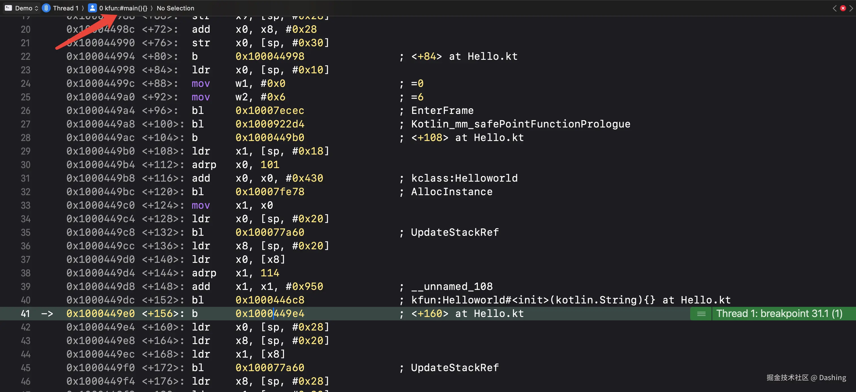This screenshot has width=856, height=392.
Task: Open the Thread 1 breadcrumb menu
Action: pos(65,8)
